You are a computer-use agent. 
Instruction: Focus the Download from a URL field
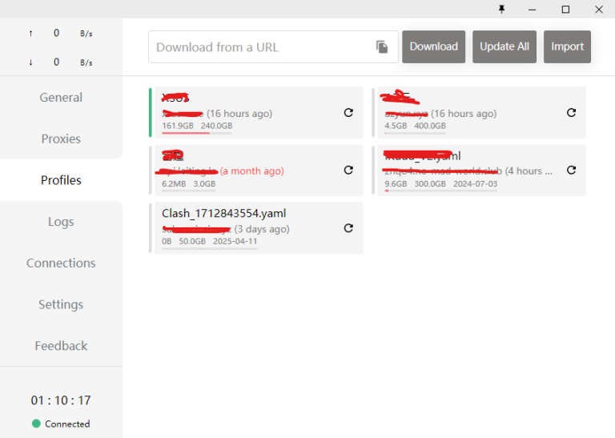click(x=260, y=47)
